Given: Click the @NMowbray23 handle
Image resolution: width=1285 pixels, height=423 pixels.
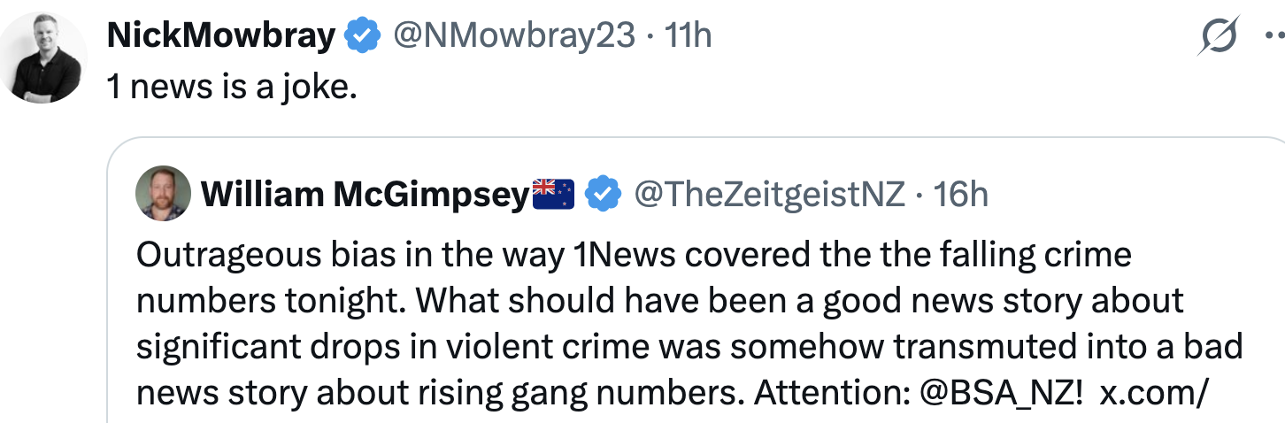Looking at the screenshot, I should tap(513, 36).
